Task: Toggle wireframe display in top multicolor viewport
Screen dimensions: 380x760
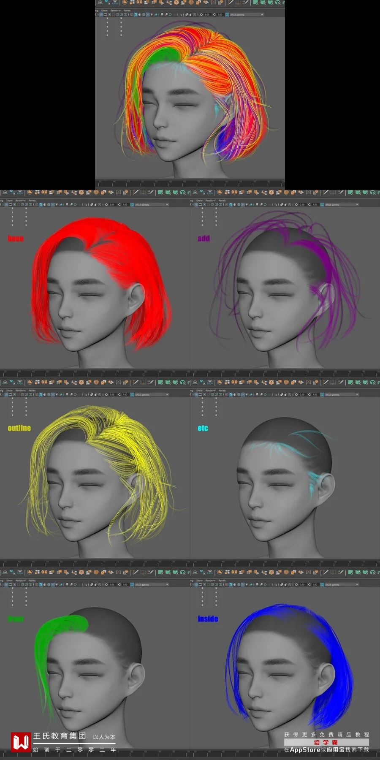Action: (x=132, y=14)
